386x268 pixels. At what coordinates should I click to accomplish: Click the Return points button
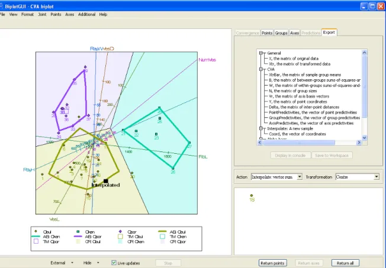(x=272, y=263)
